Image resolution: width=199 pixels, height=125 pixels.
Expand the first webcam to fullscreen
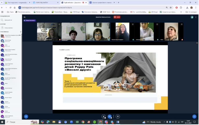[59, 24]
